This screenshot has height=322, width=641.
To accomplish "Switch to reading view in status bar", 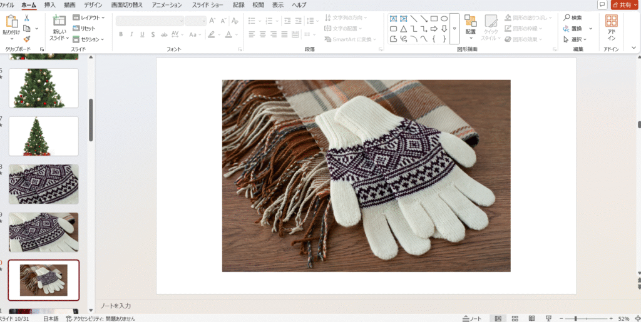I will [x=531, y=318].
